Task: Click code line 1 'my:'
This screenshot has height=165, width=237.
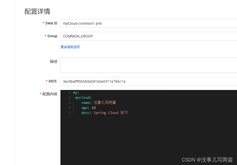Action: [x=76, y=92]
